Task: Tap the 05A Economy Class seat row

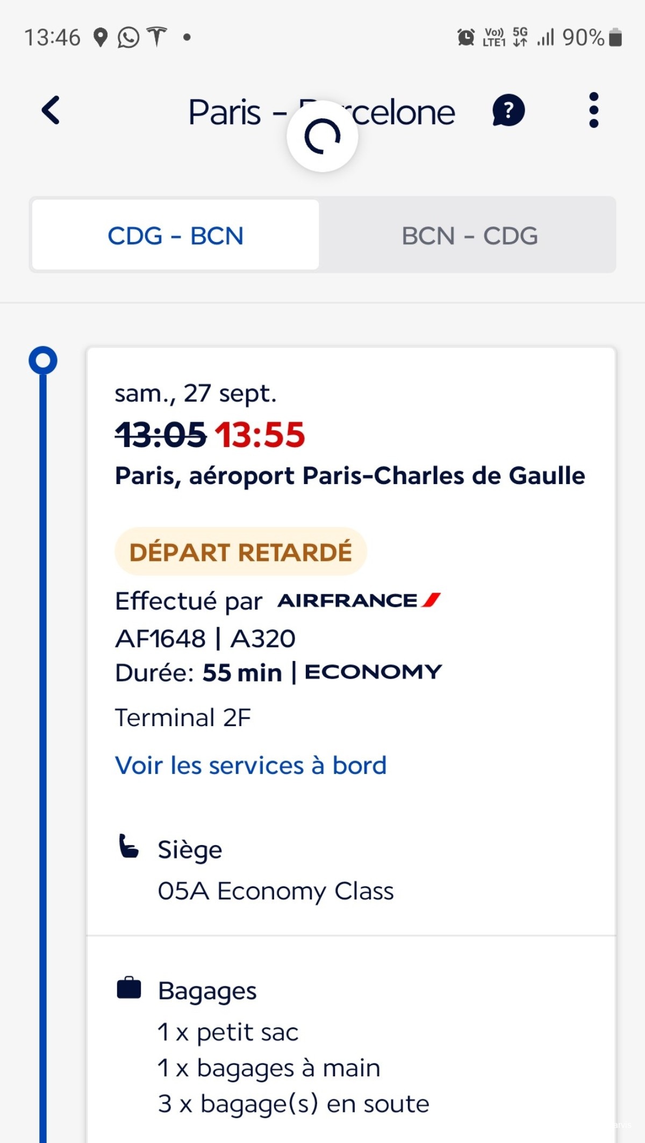Action: point(276,891)
